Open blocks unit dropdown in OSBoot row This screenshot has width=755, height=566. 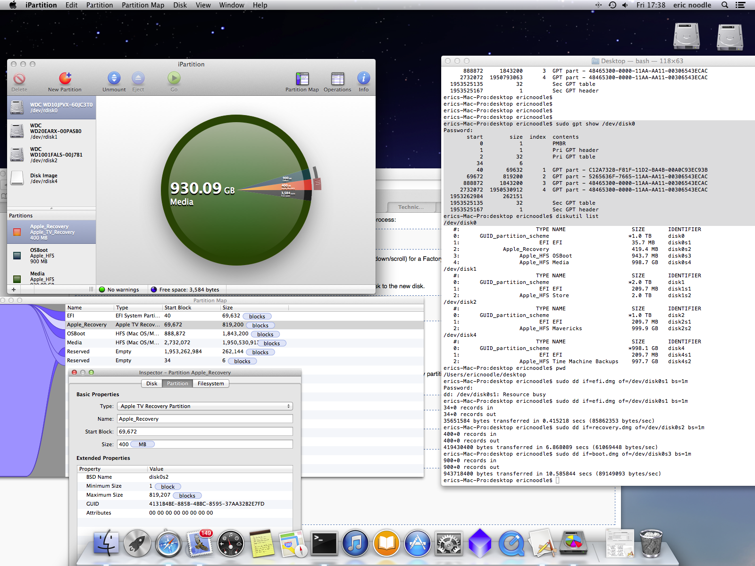[x=265, y=334]
